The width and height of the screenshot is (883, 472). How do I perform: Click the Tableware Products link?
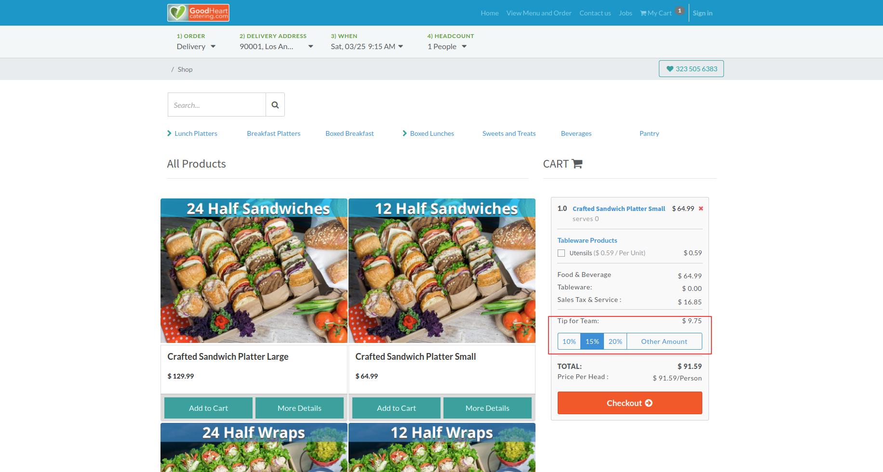[x=587, y=240]
